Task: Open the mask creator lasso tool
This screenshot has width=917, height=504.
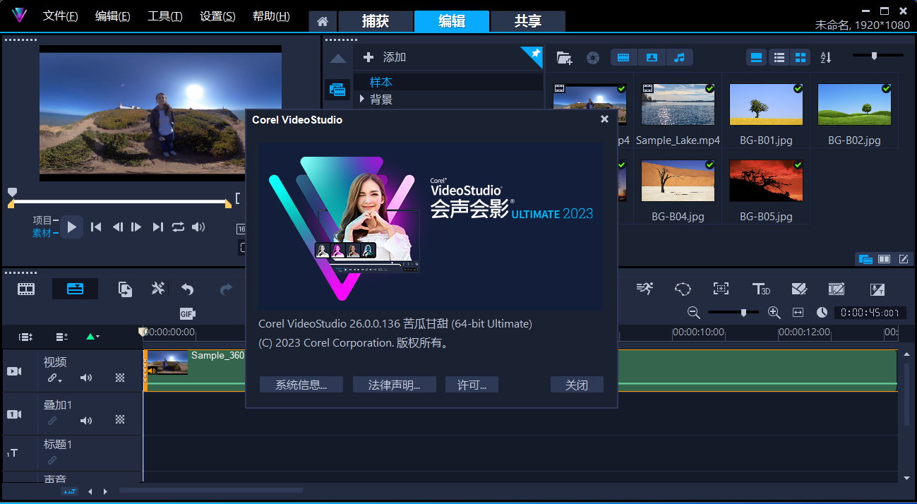Action: tap(683, 289)
